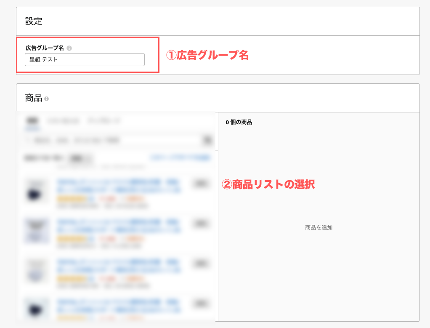Click the search magnifier icon in product search bar

coord(207,140)
